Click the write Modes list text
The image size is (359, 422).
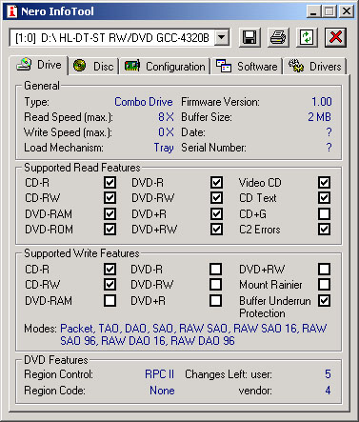click(x=193, y=334)
